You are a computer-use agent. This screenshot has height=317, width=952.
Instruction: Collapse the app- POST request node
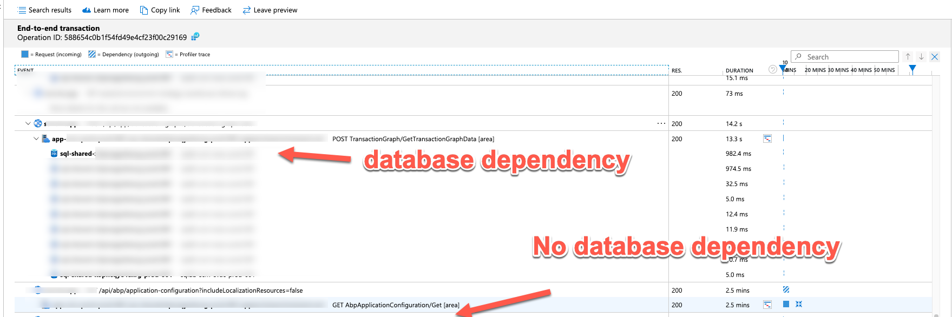coord(36,139)
